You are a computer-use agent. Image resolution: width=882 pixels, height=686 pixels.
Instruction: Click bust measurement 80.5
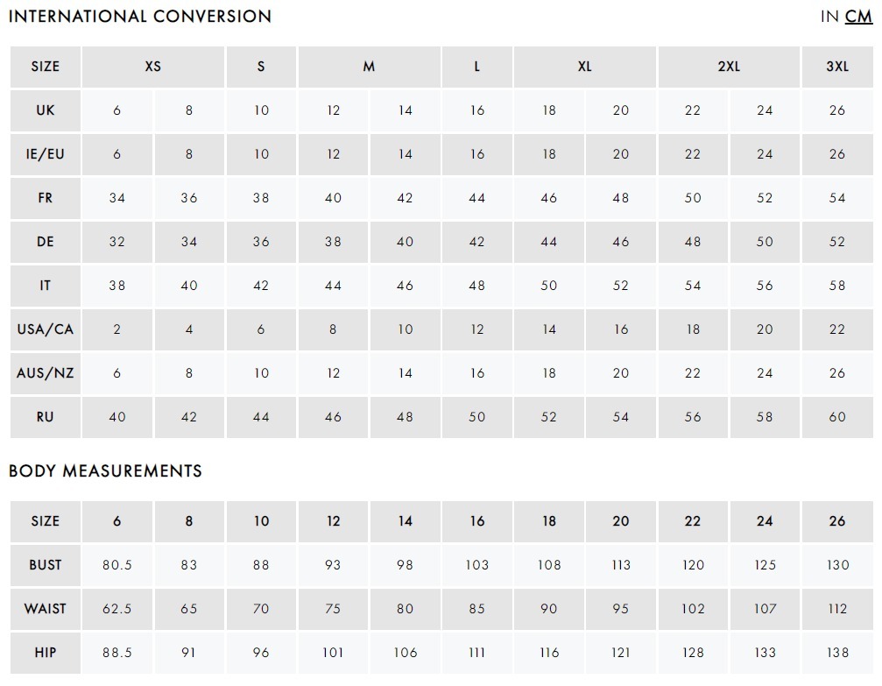click(117, 565)
